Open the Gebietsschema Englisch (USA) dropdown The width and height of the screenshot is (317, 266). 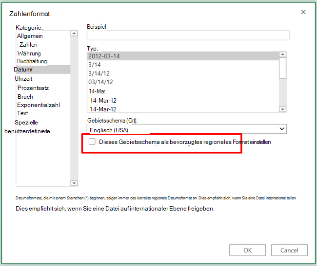click(x=187, y=129)
